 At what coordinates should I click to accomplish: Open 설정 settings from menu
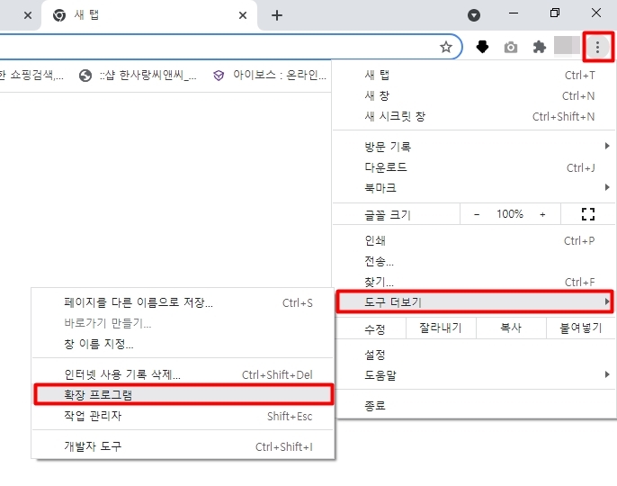point(474,355)
